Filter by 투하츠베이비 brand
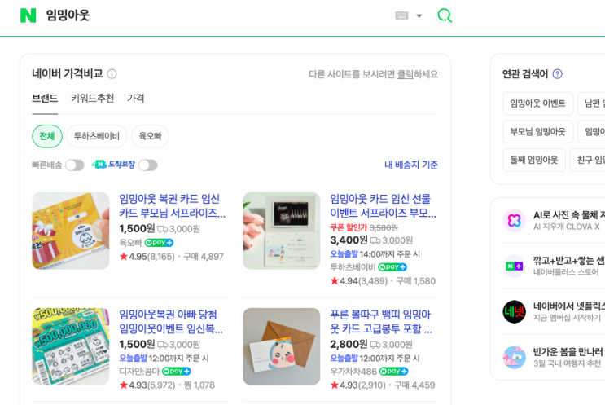605x405 pixels. (97, 136)
